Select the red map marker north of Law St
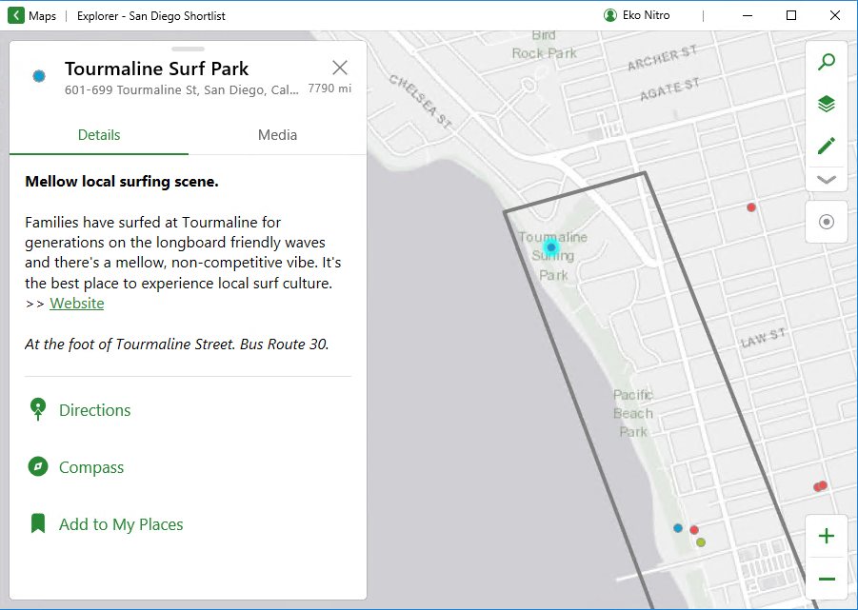The height and width of the screenshot is (610, 858). click(751, 207)
